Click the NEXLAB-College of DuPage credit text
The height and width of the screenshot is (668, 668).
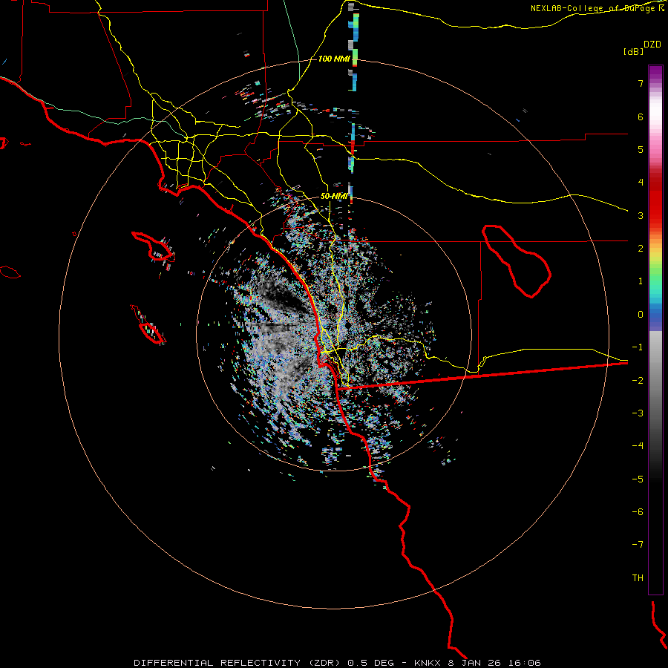pos(597,8)
